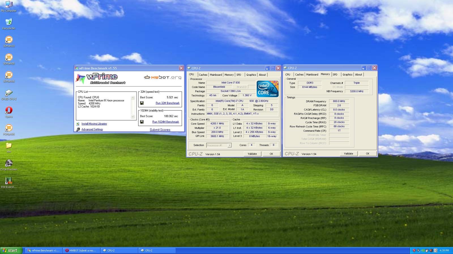
Task: Click Submit Scores in wPrime
Action: tap(160, 130)
